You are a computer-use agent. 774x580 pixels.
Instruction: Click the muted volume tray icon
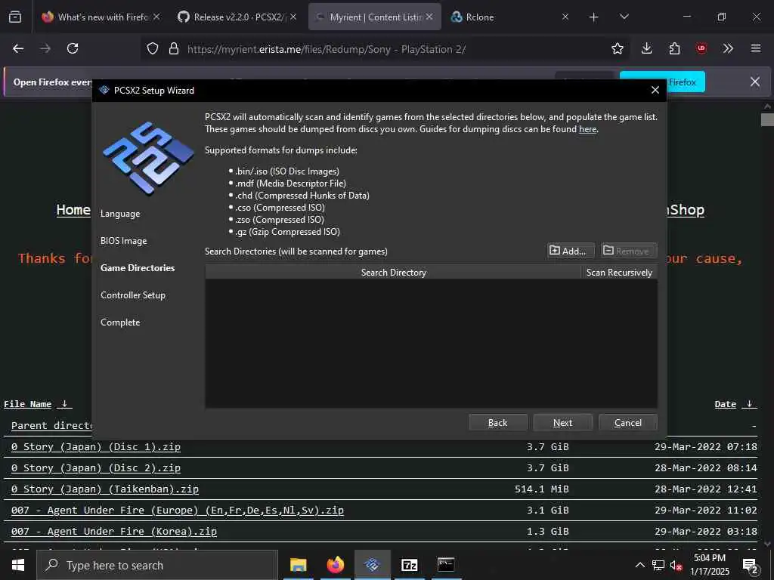(x=676, y=566)
